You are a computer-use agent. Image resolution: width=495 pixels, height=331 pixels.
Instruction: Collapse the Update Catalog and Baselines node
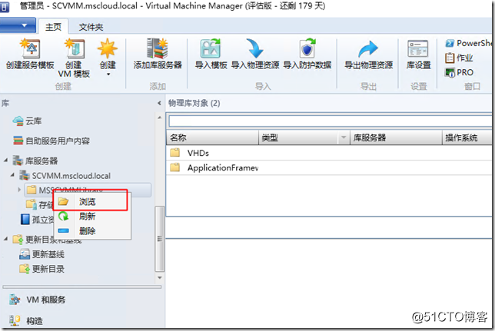coord(5,239)
